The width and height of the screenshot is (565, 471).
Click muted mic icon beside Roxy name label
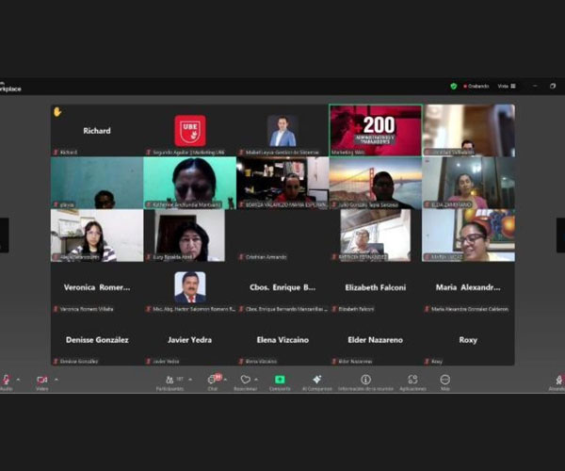tap(427, 361)
